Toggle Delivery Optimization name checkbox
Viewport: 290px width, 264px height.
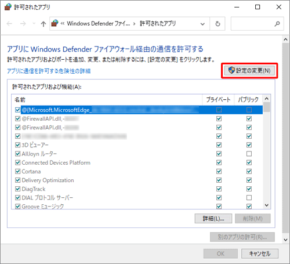point(17,180)
